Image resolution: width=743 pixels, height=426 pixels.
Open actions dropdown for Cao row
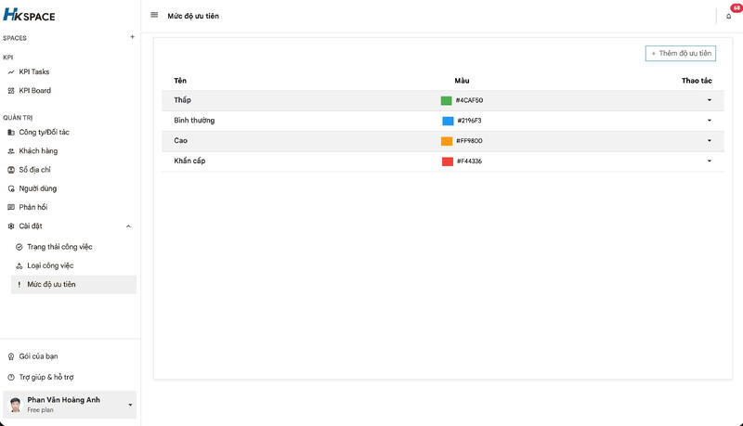710,140
